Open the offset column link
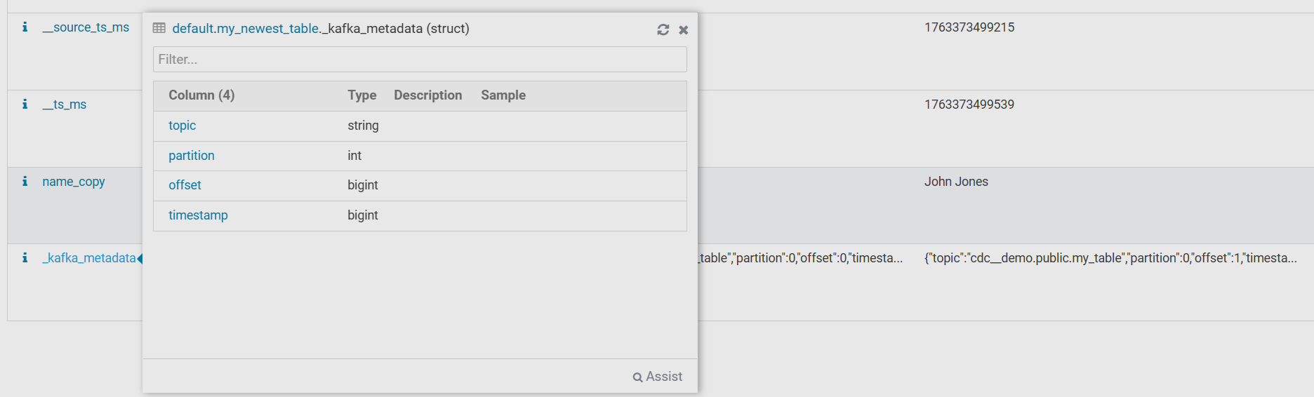Screen dimensions: 1314x397 coord(185,185)
